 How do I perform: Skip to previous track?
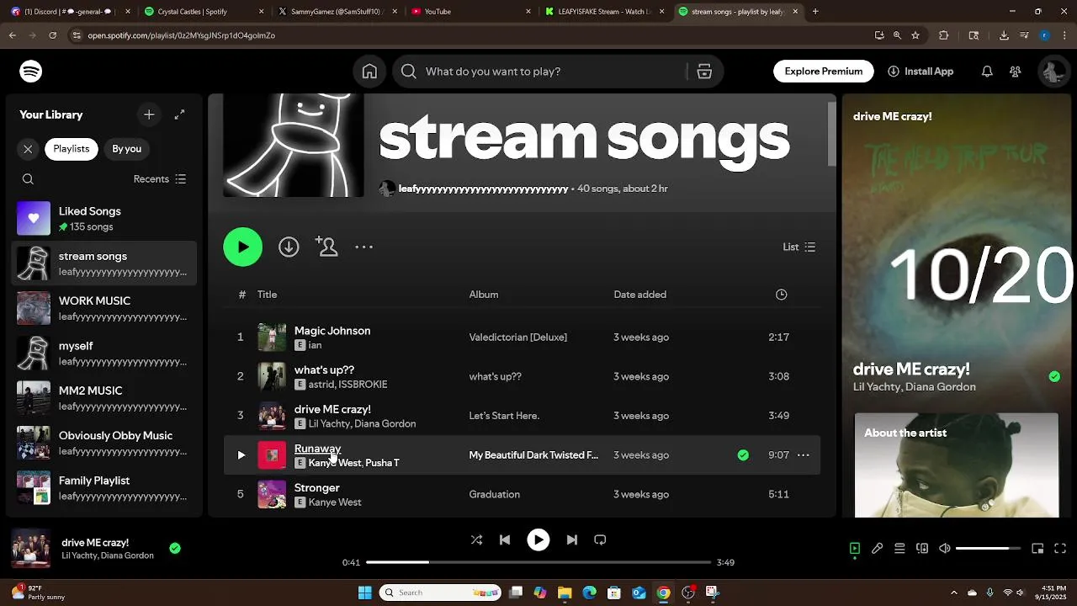tap(505, 540)
